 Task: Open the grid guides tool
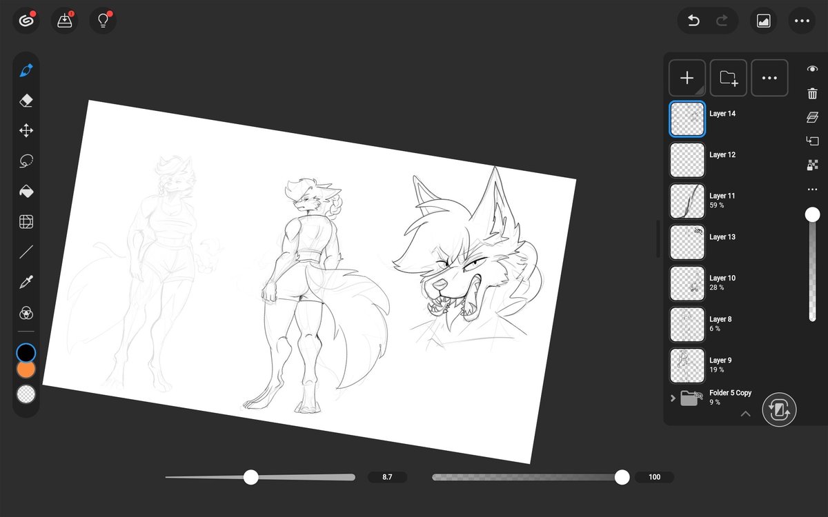(26, 222)
